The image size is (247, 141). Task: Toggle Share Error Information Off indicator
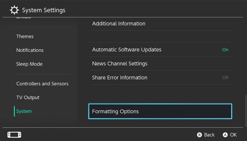(x=225, y=78)
